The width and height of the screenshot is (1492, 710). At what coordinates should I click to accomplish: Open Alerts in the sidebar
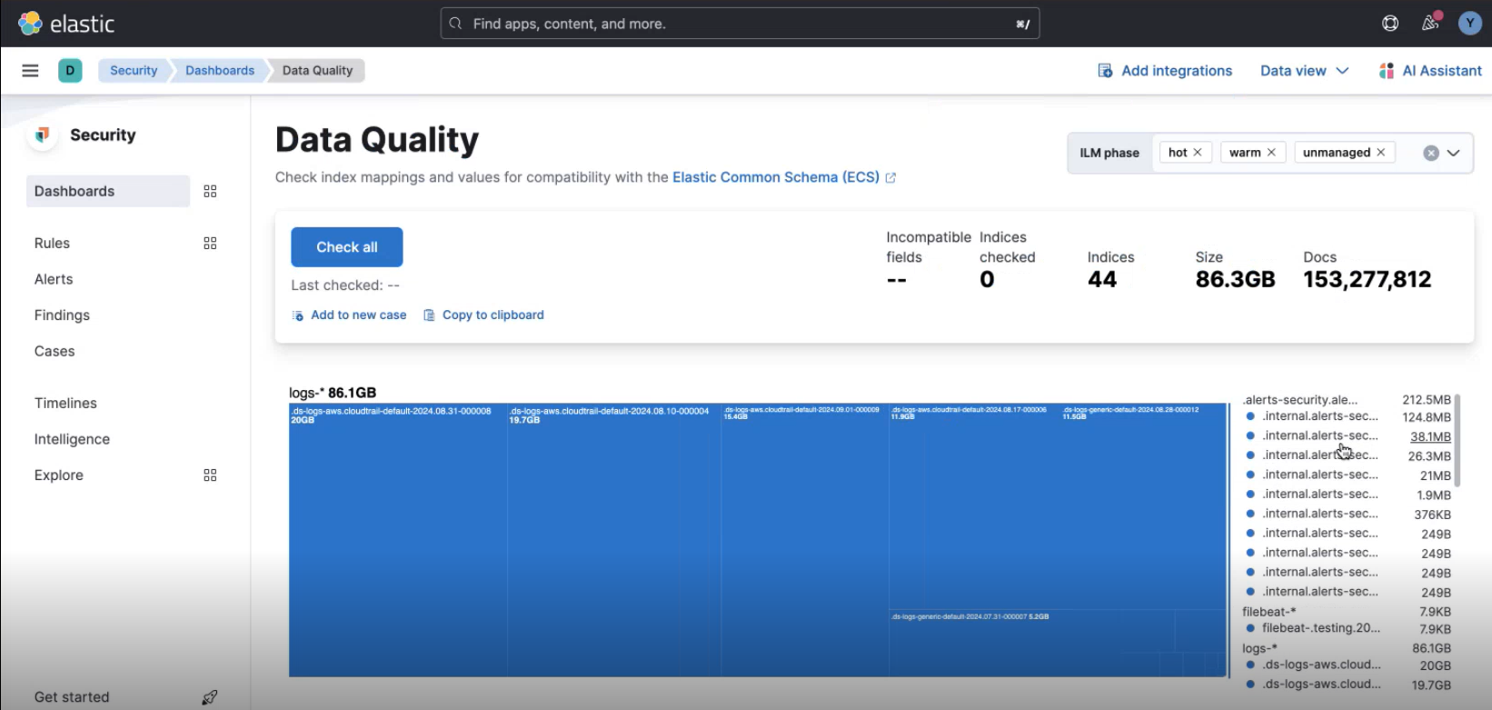tap(54, 279)
